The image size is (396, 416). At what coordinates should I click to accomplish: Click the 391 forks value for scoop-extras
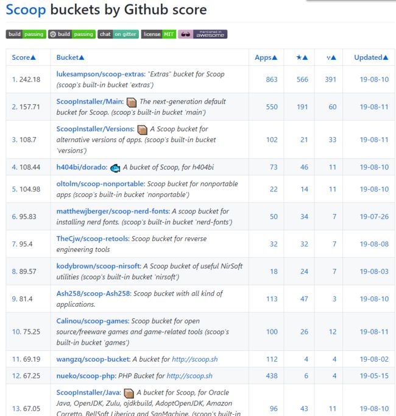[x=331, y=79]
